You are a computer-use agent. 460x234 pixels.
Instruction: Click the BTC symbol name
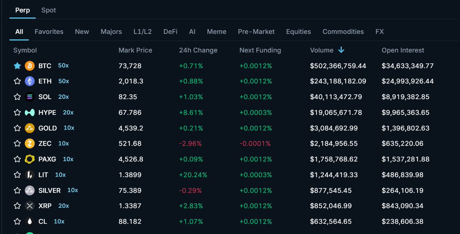pos(44,66)
